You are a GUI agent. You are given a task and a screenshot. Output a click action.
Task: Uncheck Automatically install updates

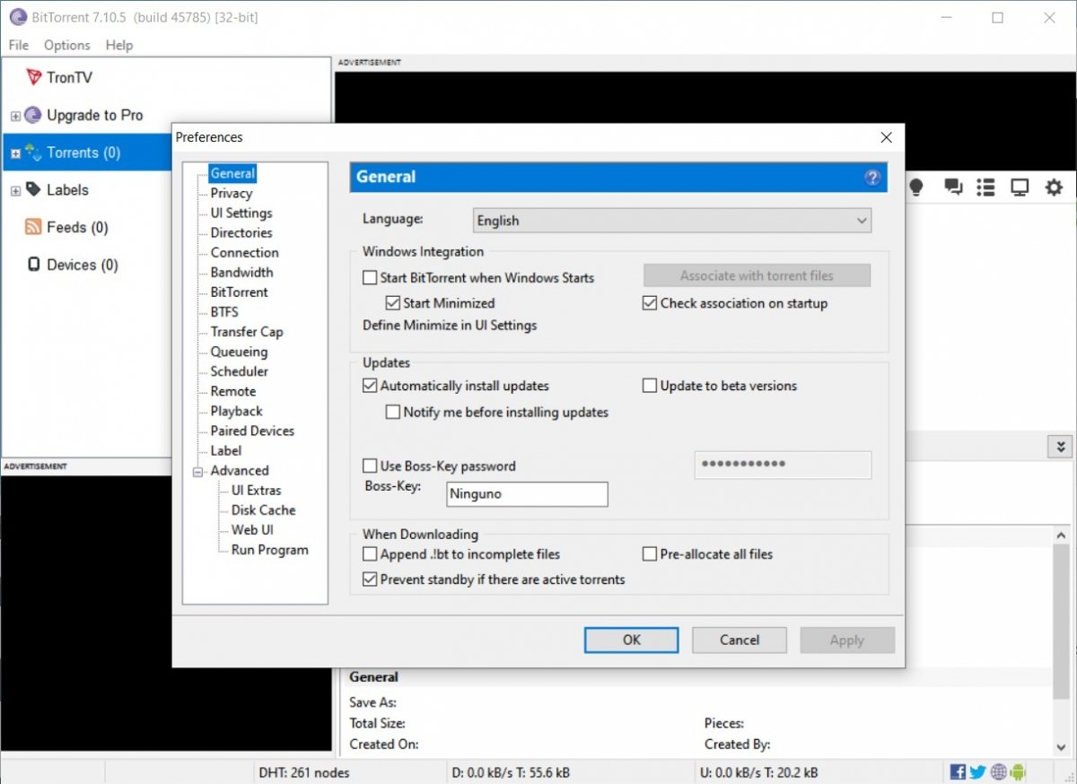click(370, 386)
